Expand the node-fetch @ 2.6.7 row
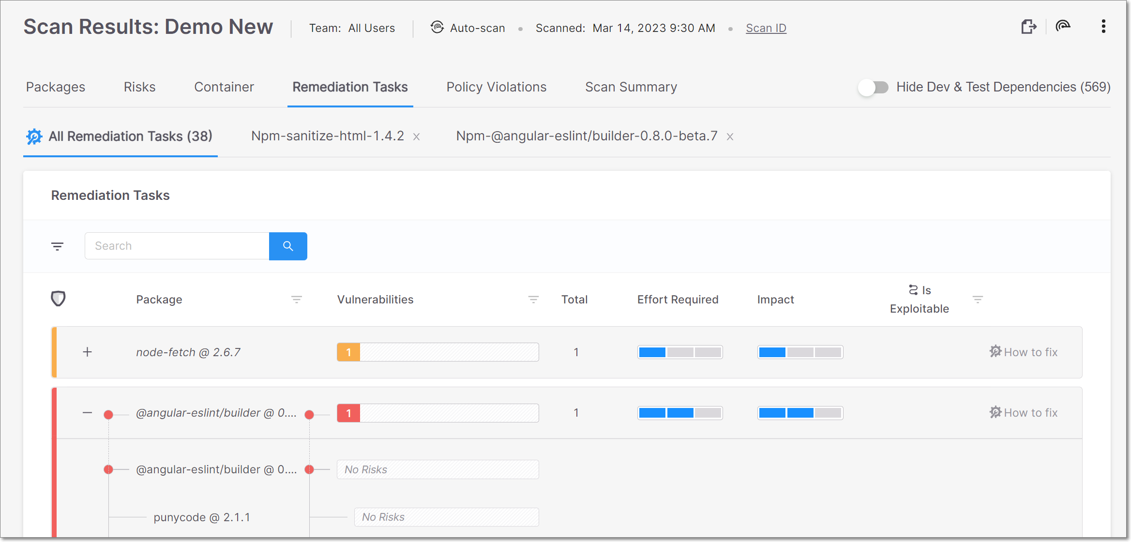 tap(87, 352)
